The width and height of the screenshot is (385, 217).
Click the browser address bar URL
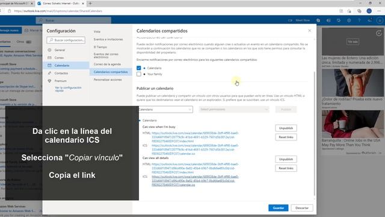(58, 11)
